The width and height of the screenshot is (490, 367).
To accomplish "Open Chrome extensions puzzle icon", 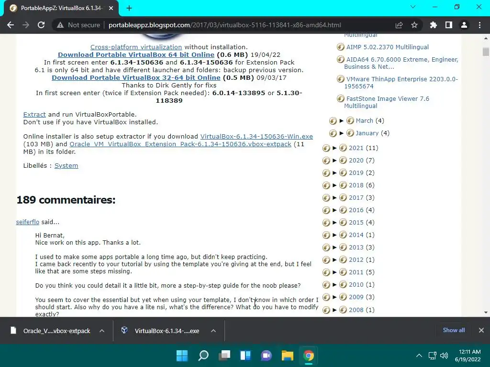I will [x=434, y=25].
